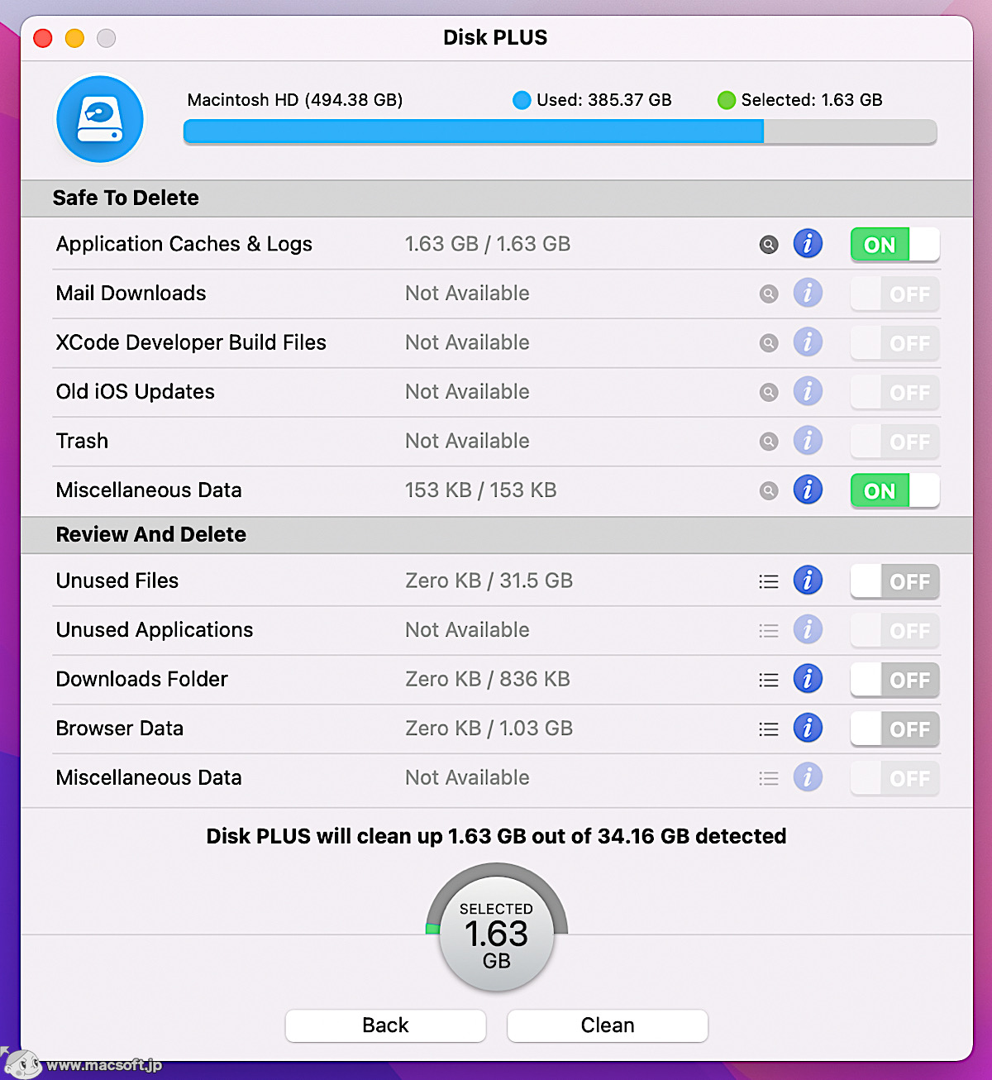
Task: Open info for XCode Developer Build Files
Action: (x=808, y=342)
